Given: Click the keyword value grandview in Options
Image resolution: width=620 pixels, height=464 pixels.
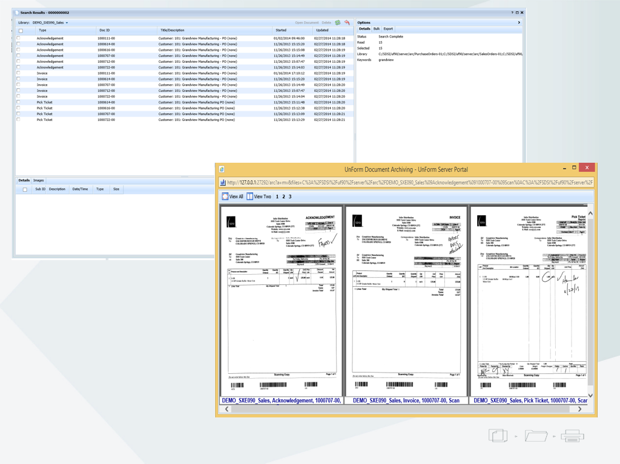Looking at the screenshot, I should [386, 60].
